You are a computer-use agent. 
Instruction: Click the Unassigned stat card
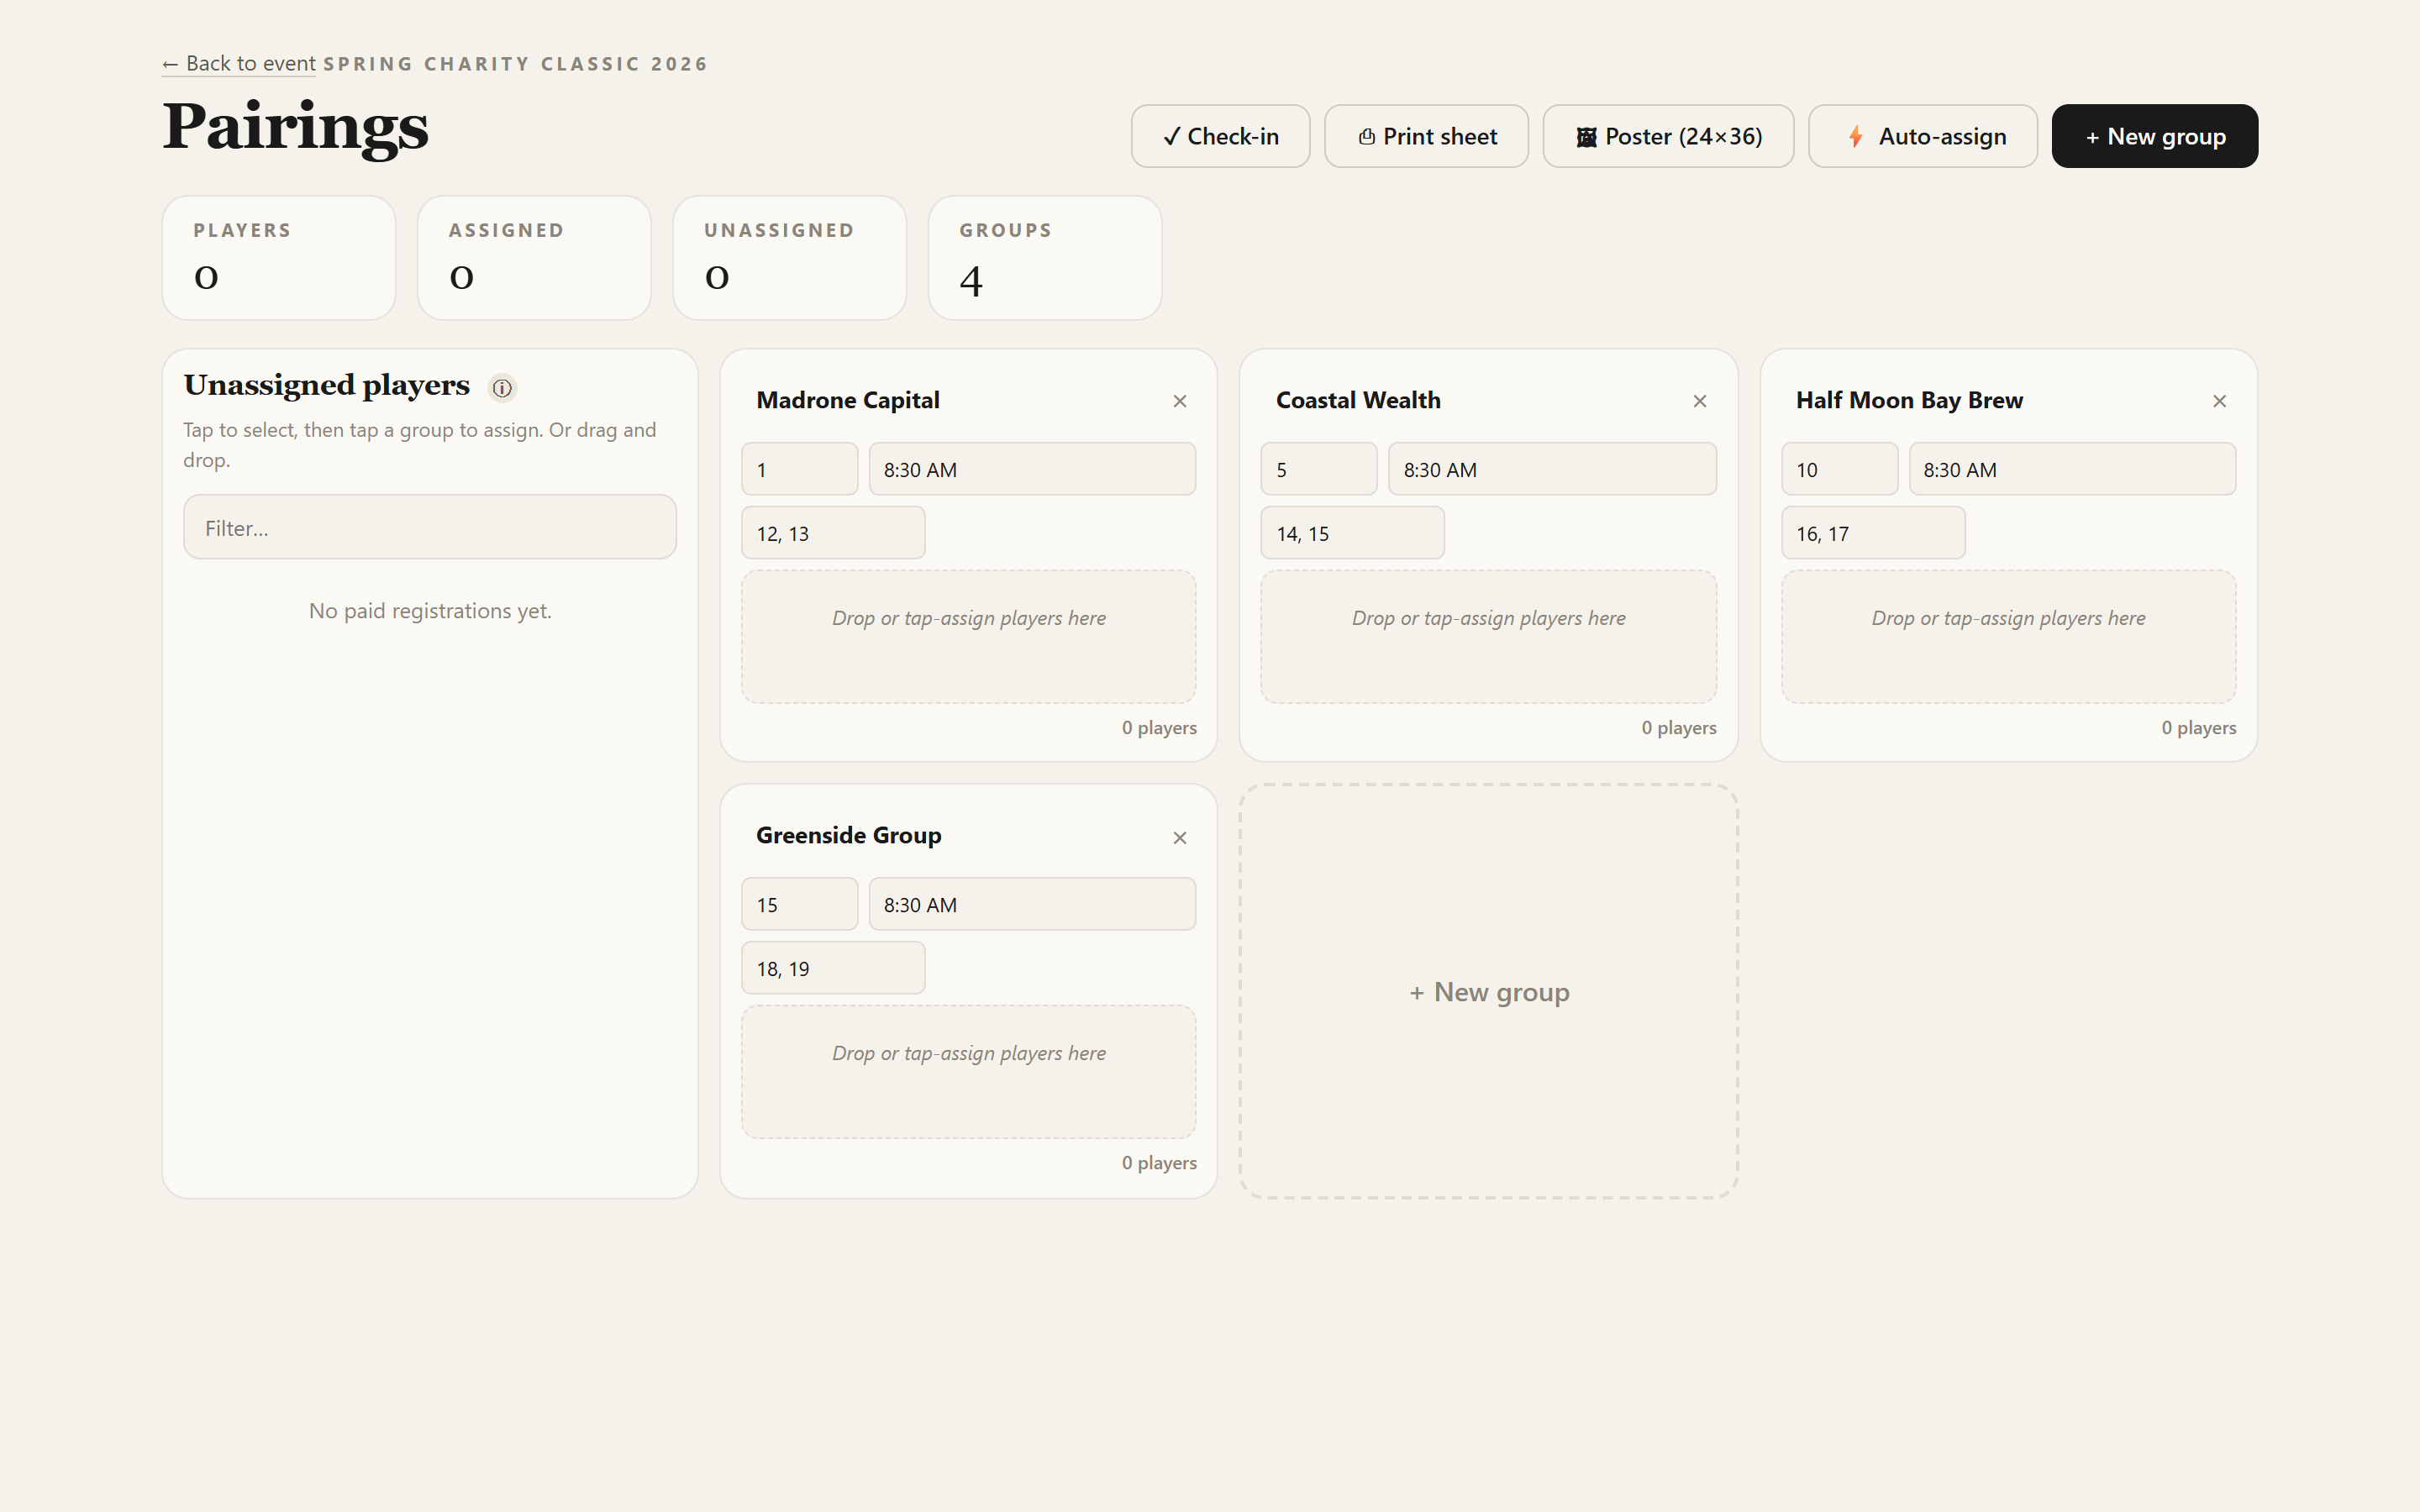[x=790, y=258]
